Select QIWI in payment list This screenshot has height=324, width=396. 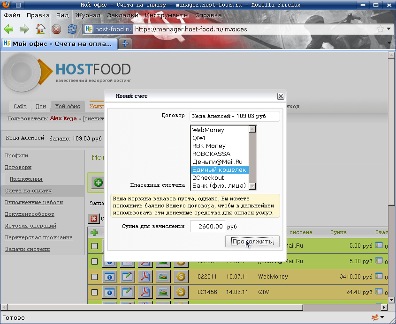(220, 138)
